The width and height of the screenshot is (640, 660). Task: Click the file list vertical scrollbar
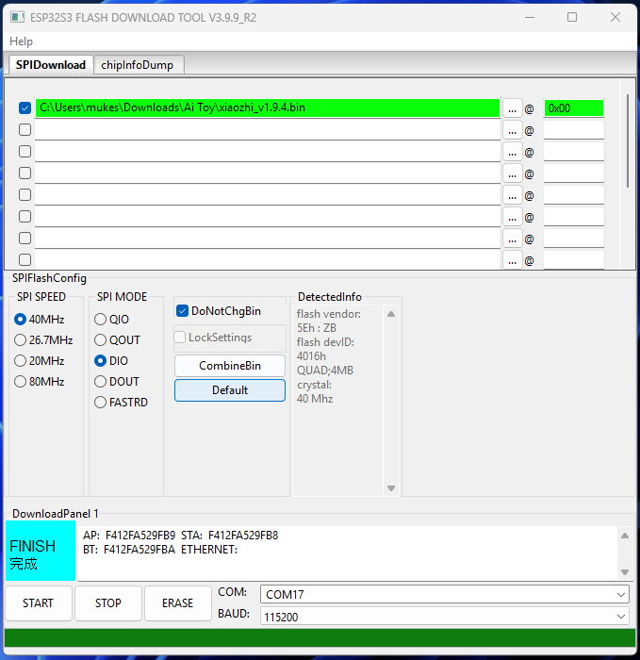pyautogui.click(x=628, y=141)
